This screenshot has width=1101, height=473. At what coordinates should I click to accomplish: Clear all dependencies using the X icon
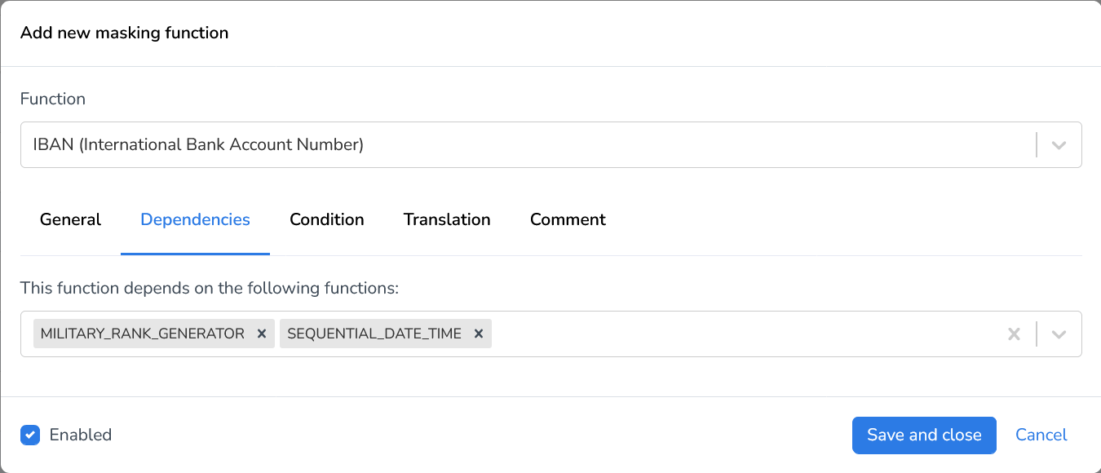(1014, 333)
